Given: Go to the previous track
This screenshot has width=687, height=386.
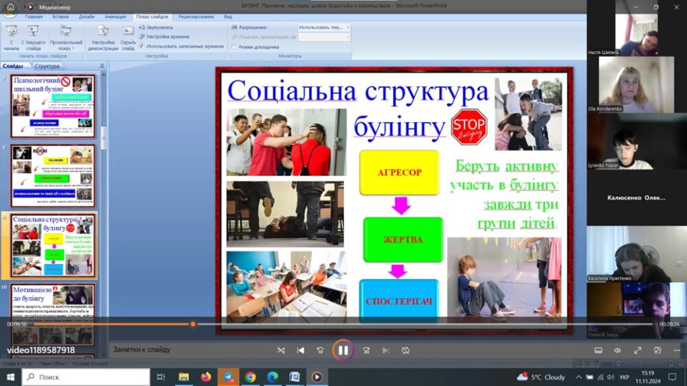Looking at the screenshot, I should (301, 350).
